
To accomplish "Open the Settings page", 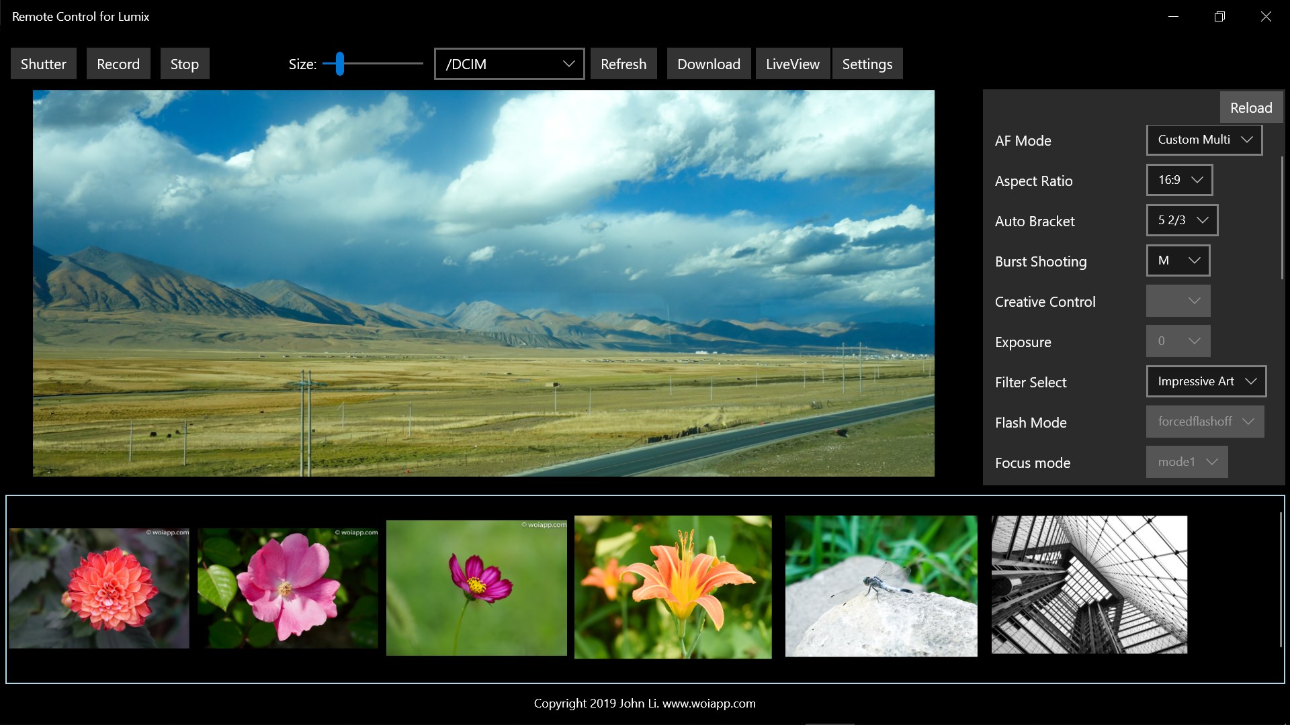I will (867, 63).
